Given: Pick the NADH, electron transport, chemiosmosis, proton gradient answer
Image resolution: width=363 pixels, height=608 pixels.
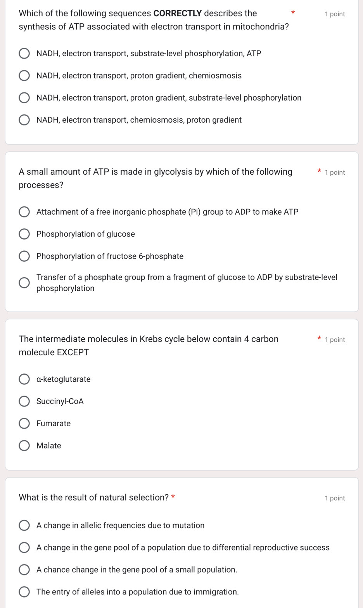Looking at the screenshot, I should [24, 120].
